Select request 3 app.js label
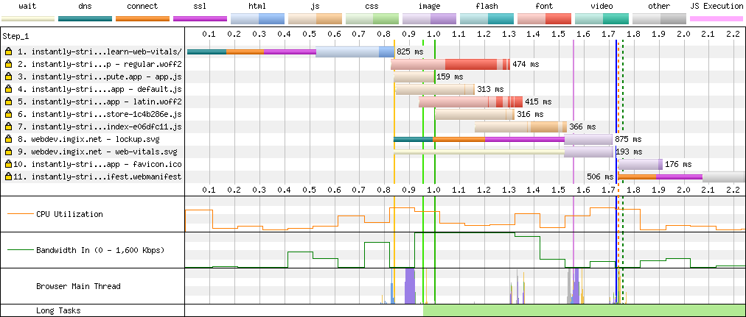Viewport: 746px width, 317px height. point(100,77)
